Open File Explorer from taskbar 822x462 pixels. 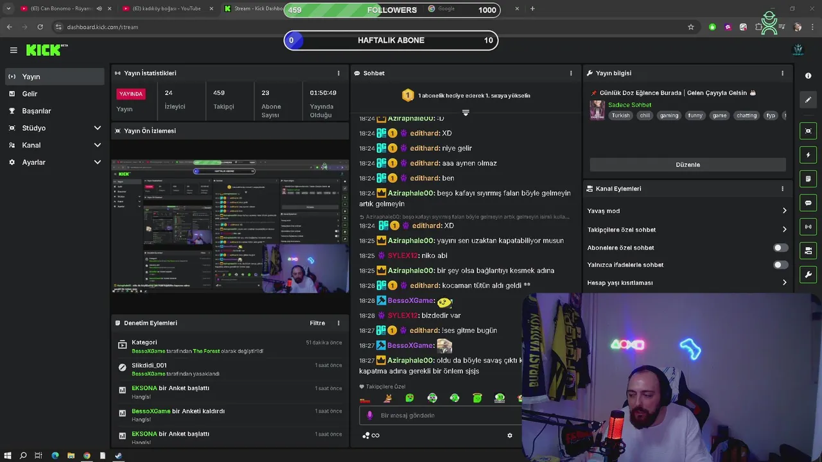[71, 456]
